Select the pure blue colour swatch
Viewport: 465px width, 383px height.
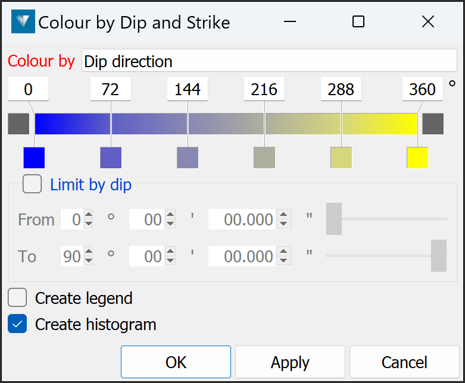pyautogui.click(x=34, y=158)
